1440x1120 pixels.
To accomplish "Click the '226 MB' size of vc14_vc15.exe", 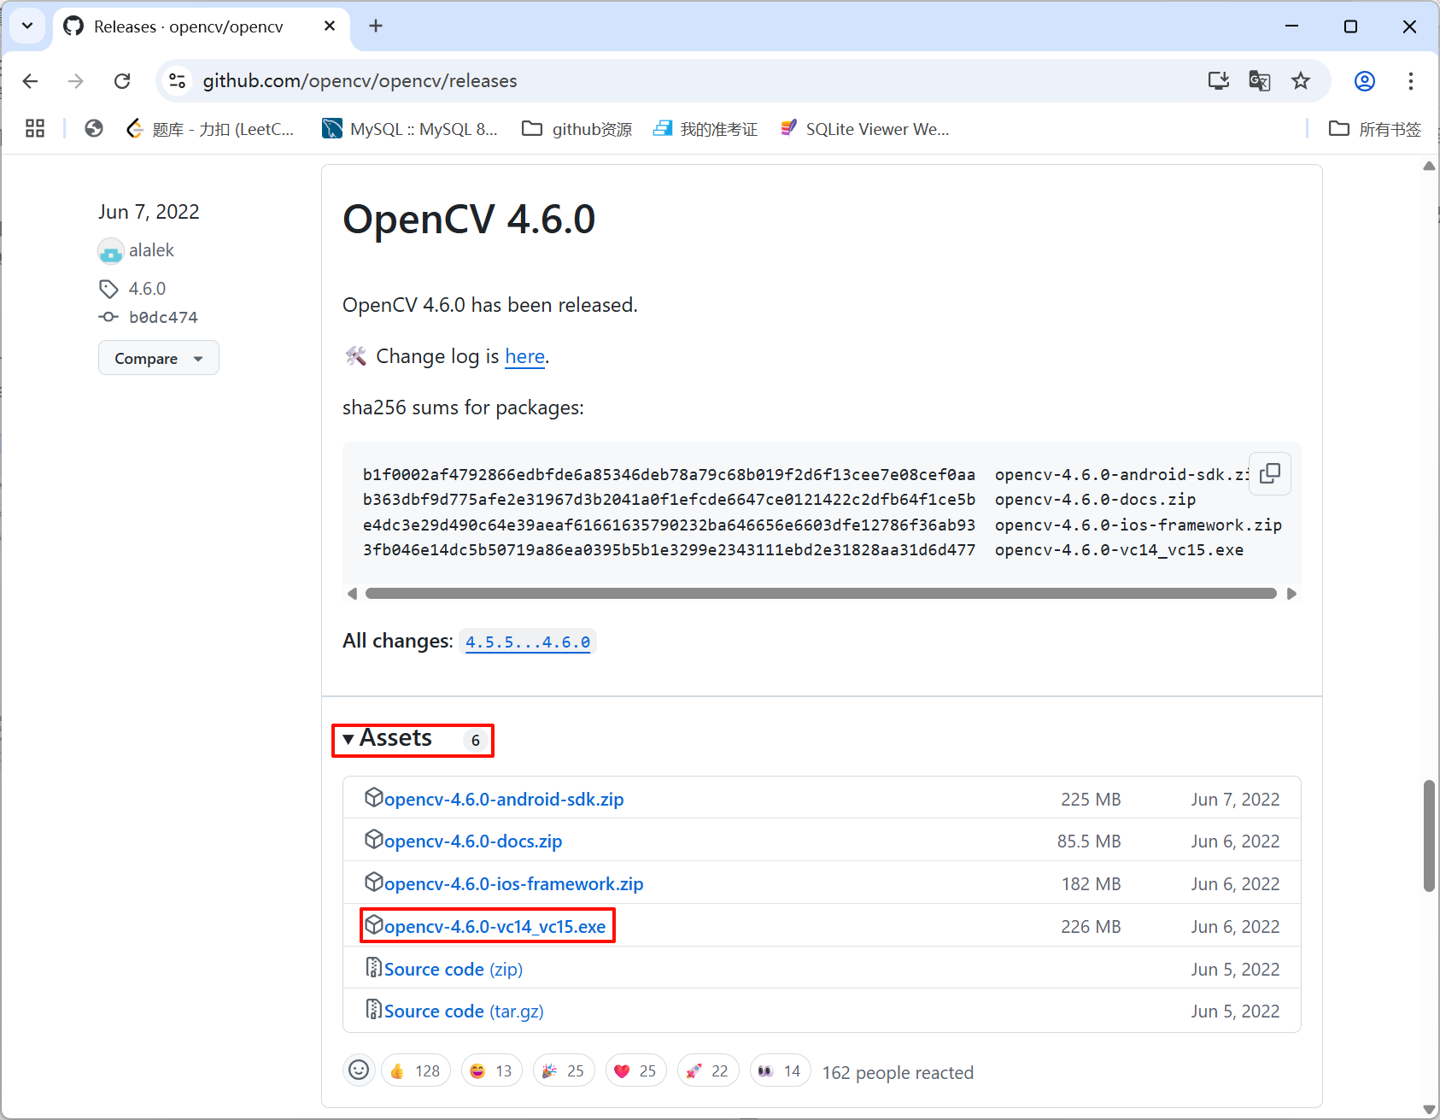I will coord(1091,926).
